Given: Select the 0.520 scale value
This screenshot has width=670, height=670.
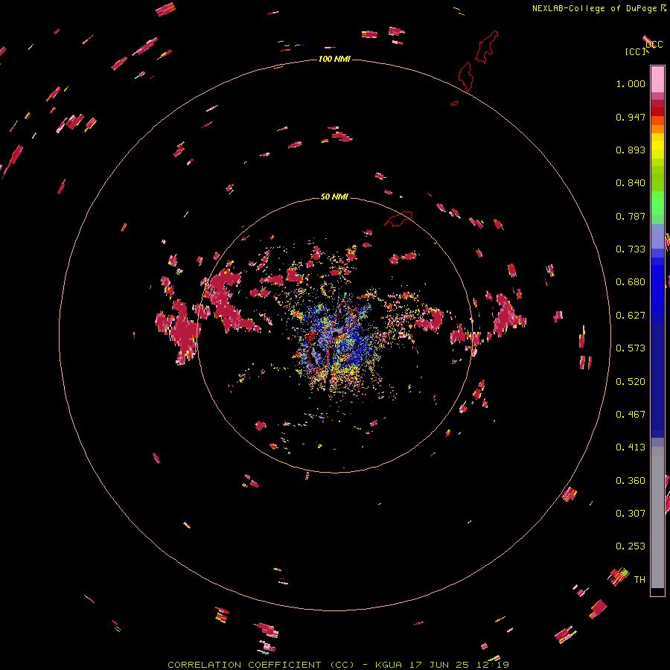Looking at the screenshot, I should (x=631, y=382).
